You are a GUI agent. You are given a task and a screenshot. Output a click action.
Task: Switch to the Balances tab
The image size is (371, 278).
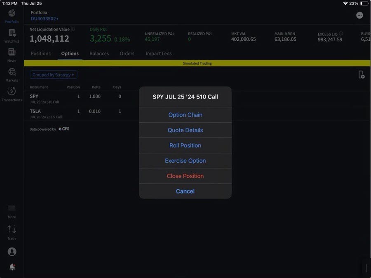99,54
